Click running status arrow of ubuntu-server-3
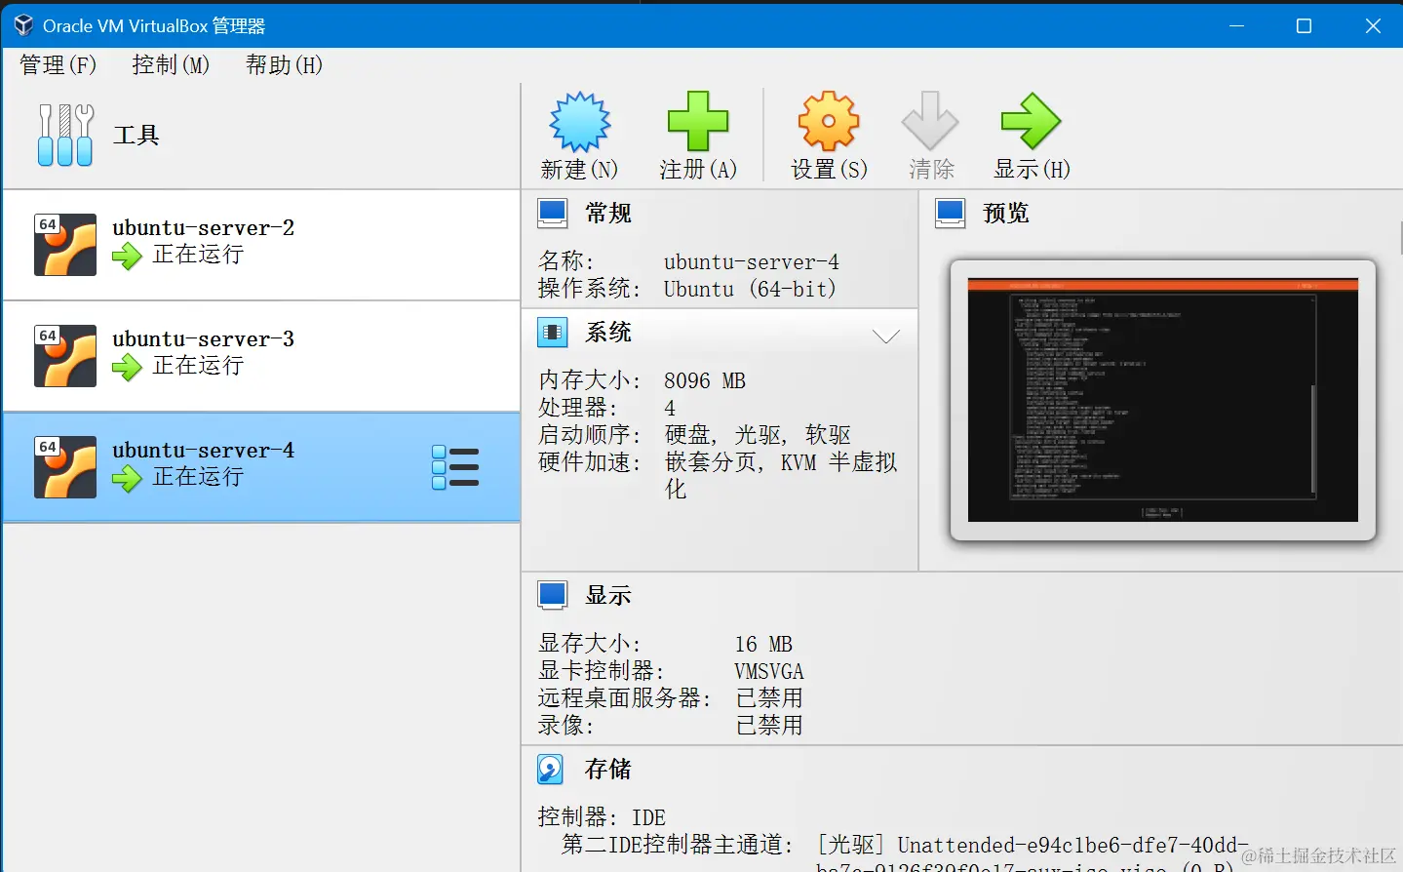This screenshot has height=872, width=1403. point(127,368)
